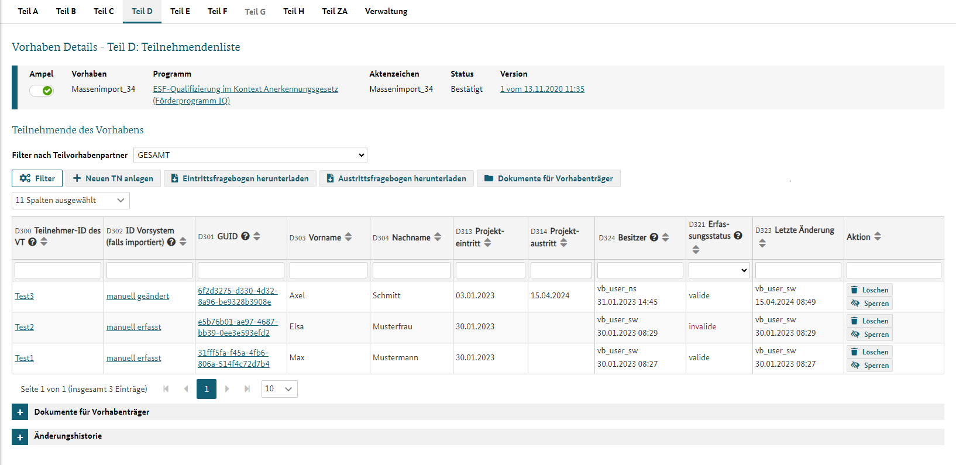Open version link 1 vom 13.11.2020 11:35
This screenshot has width=956, height=465.
pyautogui.click(x=542, y=89)
